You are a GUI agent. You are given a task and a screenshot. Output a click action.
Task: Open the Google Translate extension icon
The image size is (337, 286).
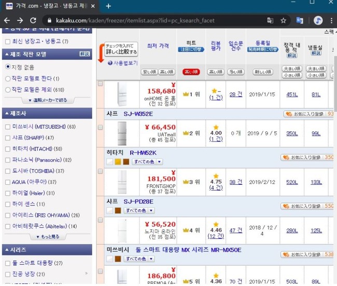pos(300,20)
